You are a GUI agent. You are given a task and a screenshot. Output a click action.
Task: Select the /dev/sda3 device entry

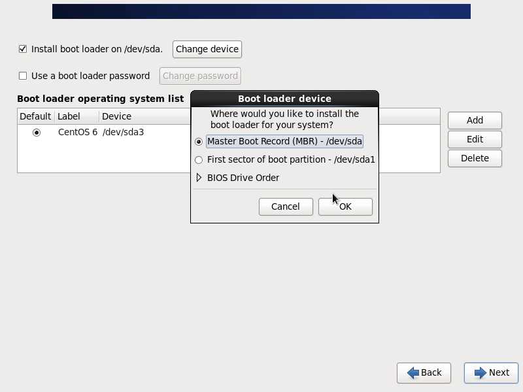point(123,132)
